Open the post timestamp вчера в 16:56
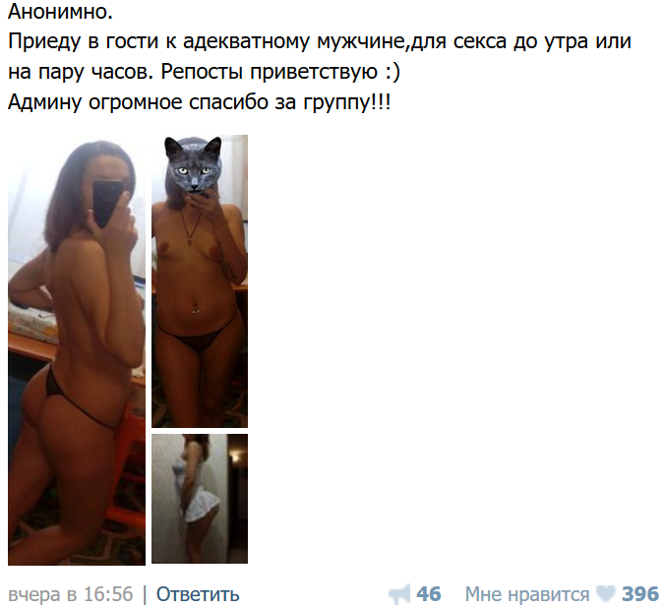Screen dimensions: 664x608 [70, 594]
